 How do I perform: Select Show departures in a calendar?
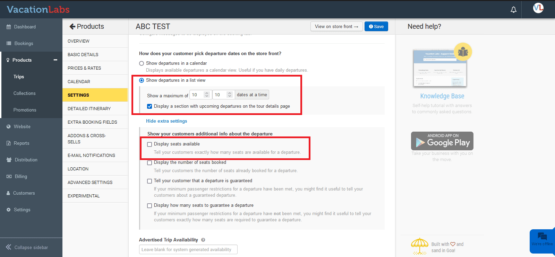coord(142,63)
